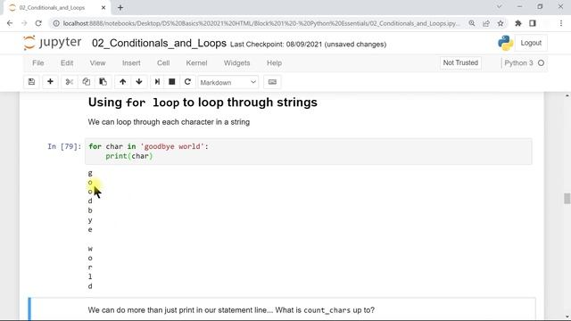This screenshot has width=571, height=321.
Task: Open the zoom magnifier in address bar
Action: point(472,23)
